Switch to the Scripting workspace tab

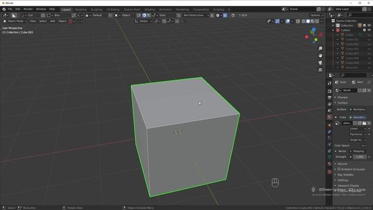(219, 9)
